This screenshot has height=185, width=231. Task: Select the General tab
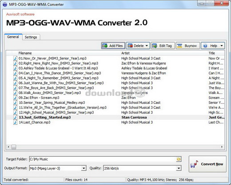13,37
